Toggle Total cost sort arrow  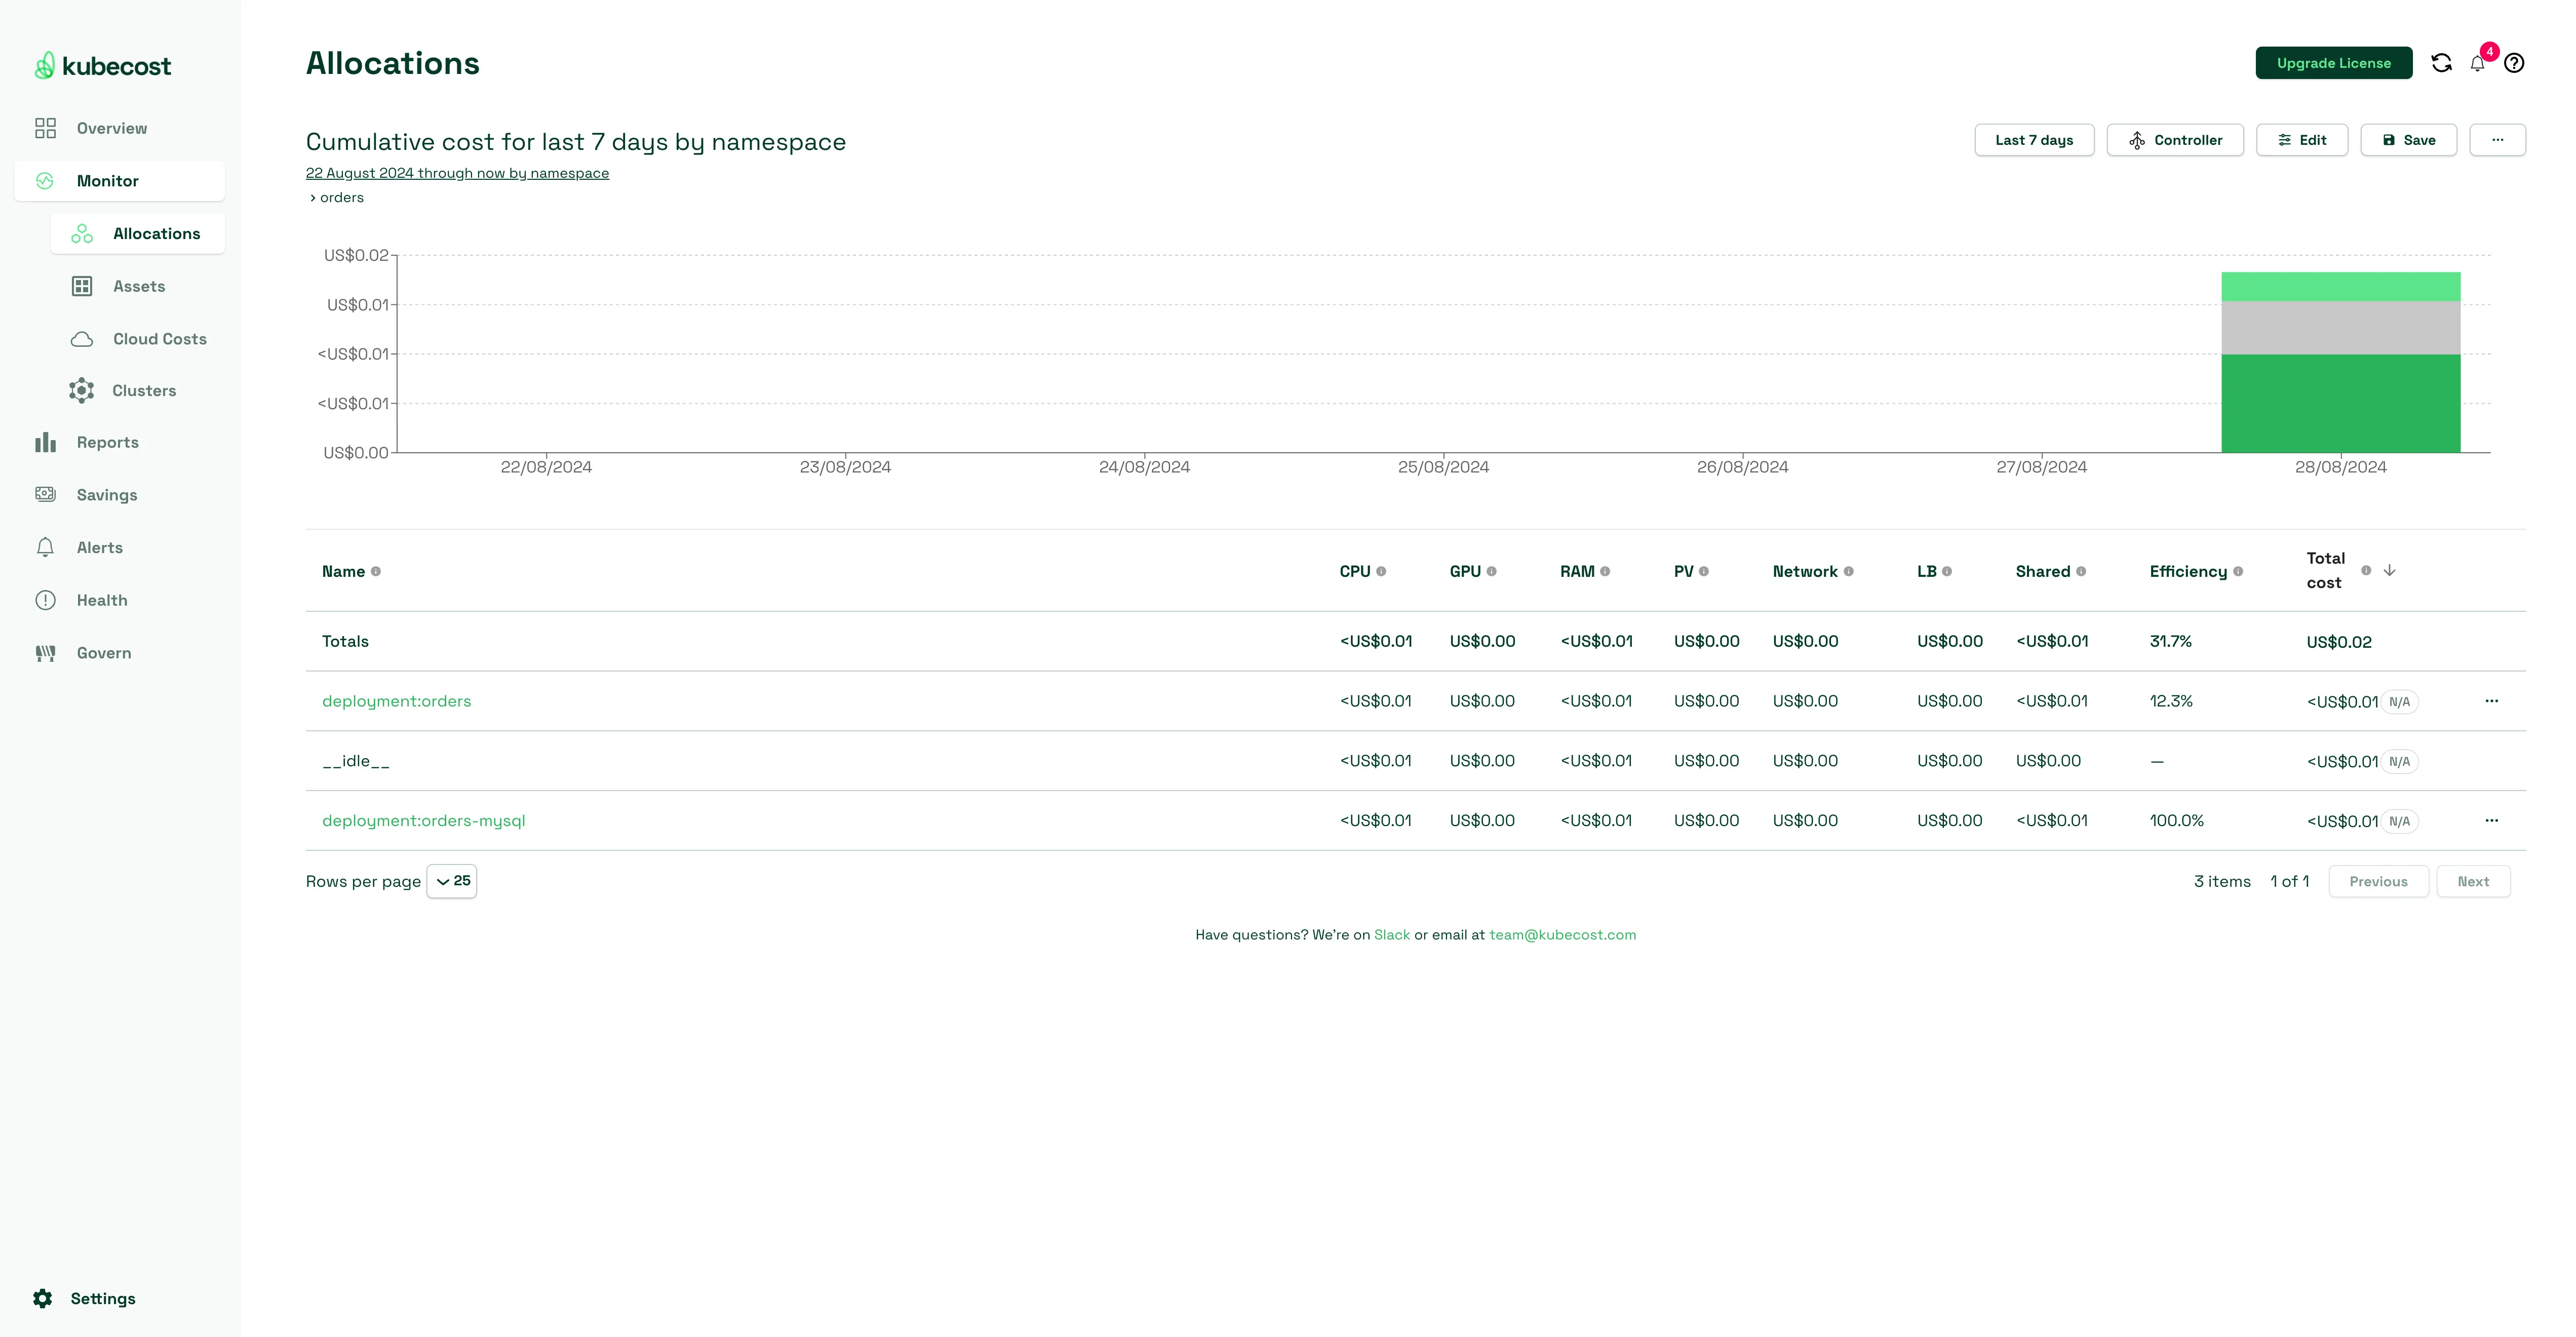[2389, 571]
